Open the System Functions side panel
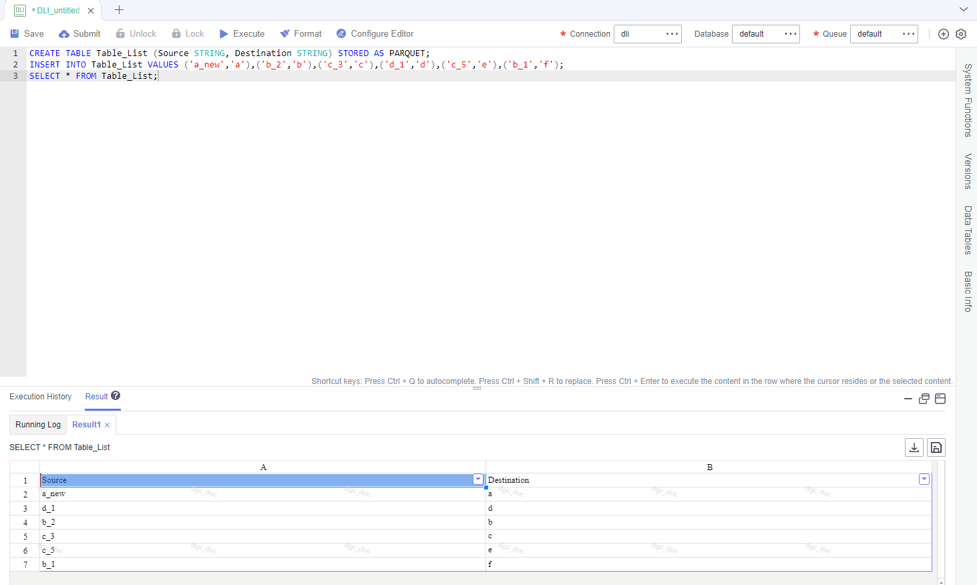 click(968, 100)
